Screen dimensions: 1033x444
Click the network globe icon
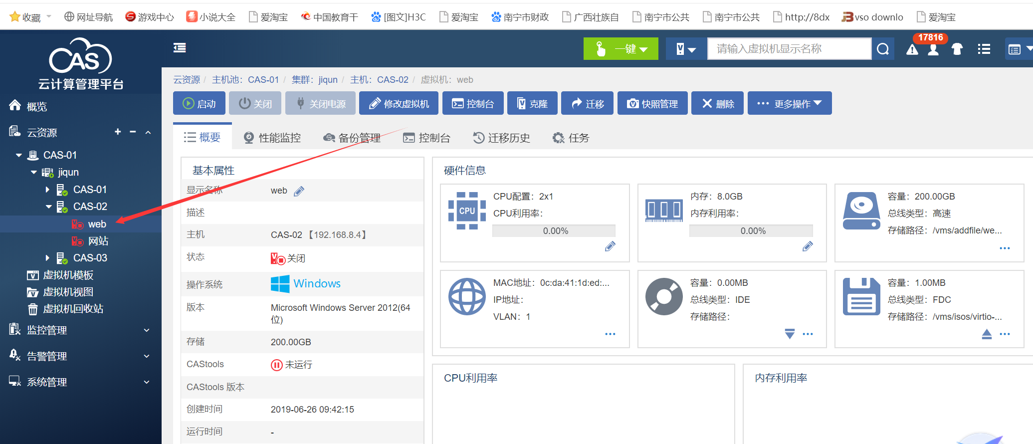[467, 297]
